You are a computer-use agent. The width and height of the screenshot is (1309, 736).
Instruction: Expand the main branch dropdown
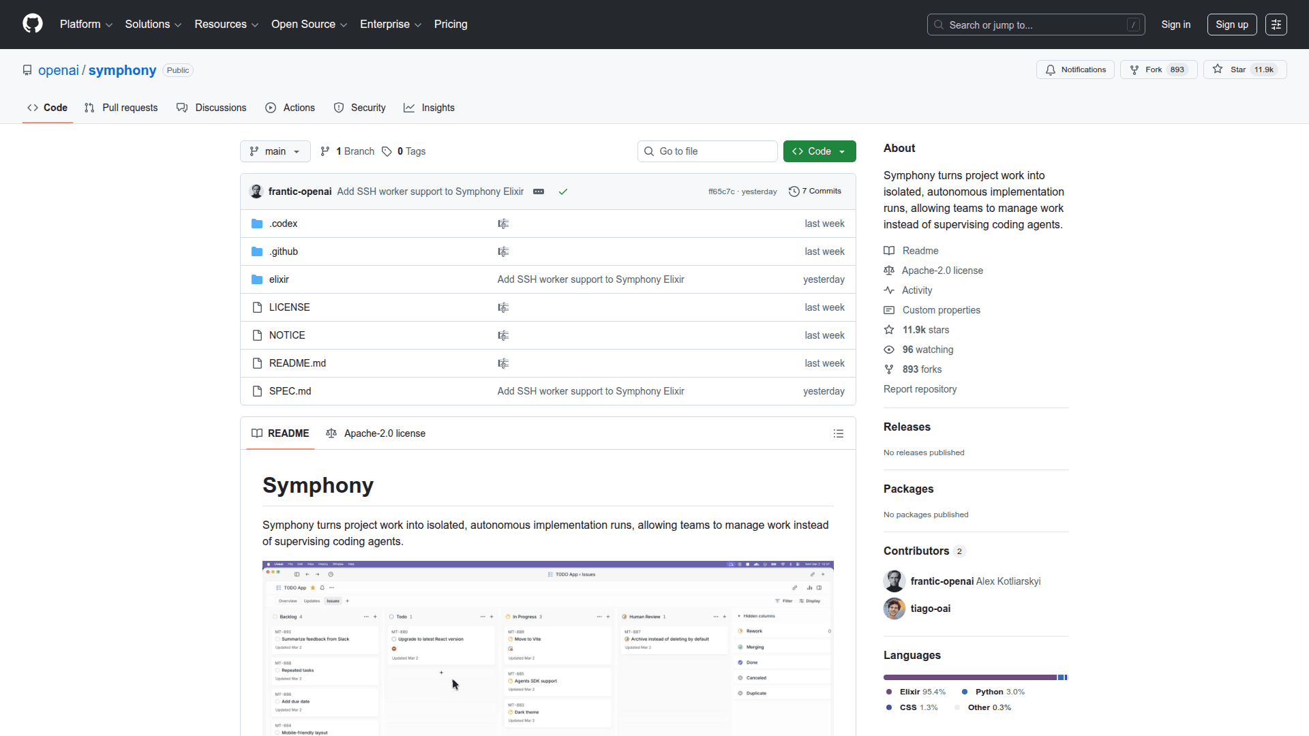coord(275,151)
